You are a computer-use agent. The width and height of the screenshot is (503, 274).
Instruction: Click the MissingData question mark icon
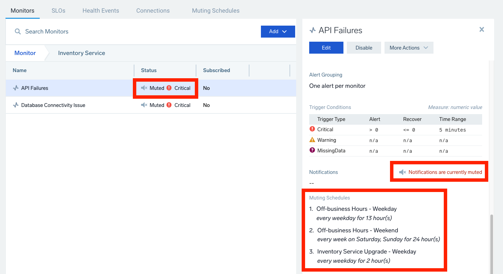312,150
